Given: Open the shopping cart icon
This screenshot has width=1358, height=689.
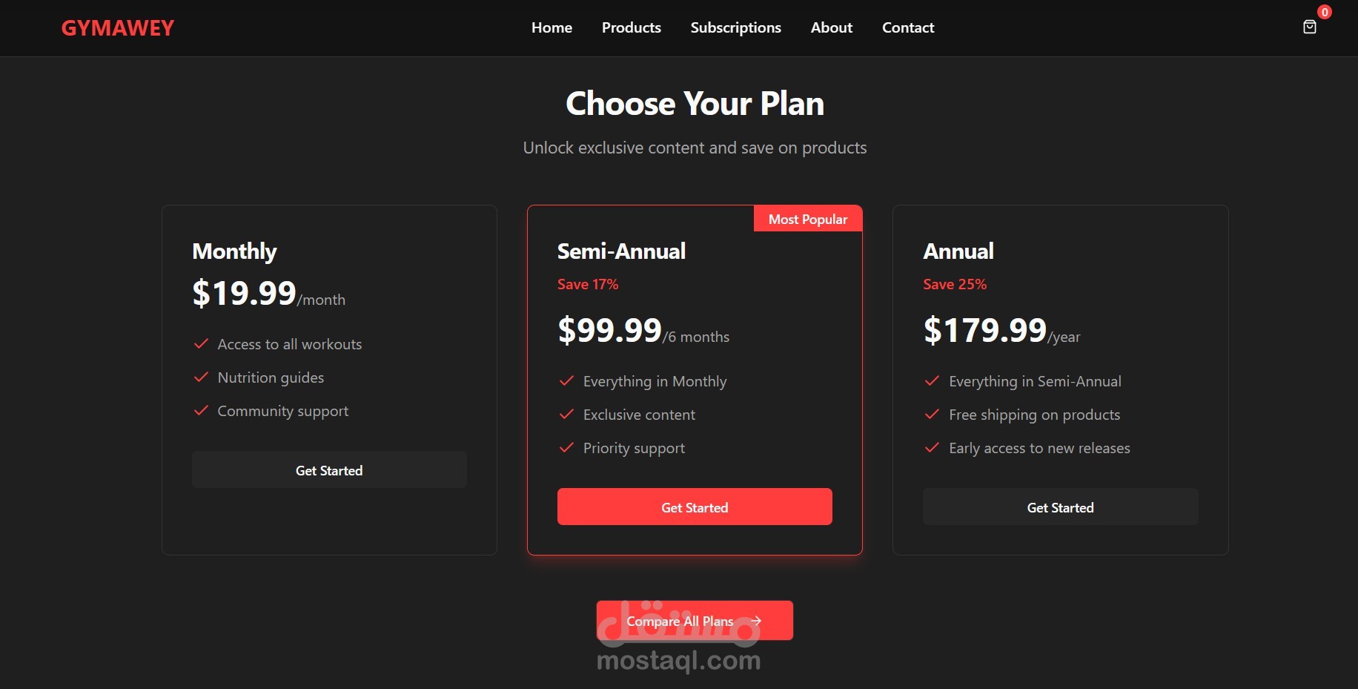Looking at the screenshot, I should point(1309,27).
